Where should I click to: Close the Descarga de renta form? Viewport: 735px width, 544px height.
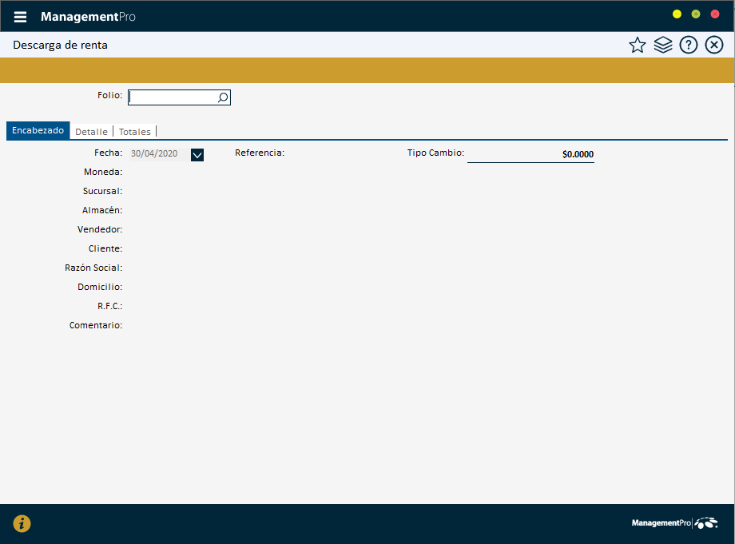click(x=714, y=45)
